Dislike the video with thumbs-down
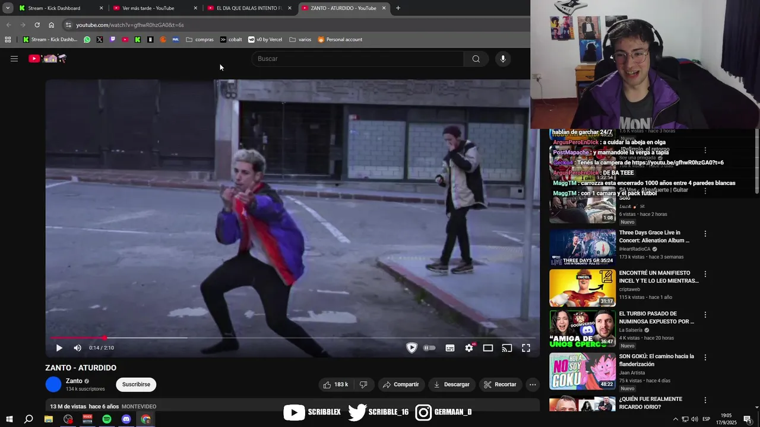This screenshot has width=760, height=427. point(363,384)
